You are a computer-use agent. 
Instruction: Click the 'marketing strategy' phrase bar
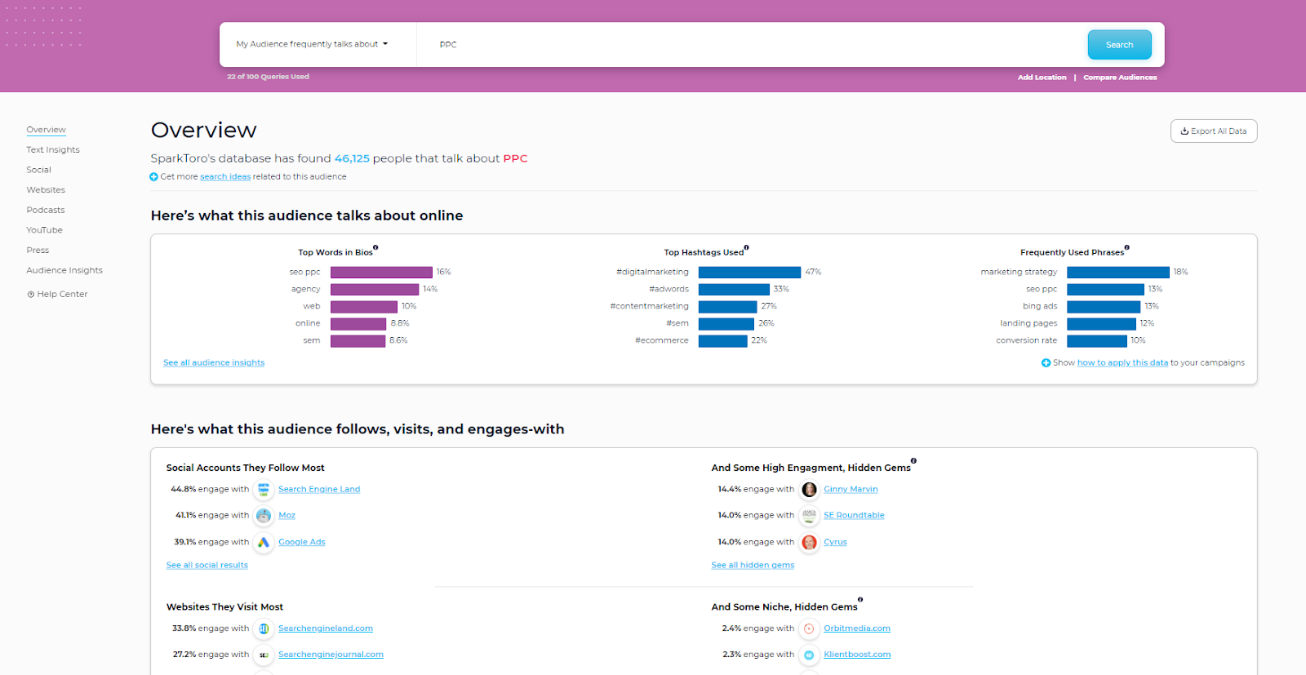[x=1118, y=273]
